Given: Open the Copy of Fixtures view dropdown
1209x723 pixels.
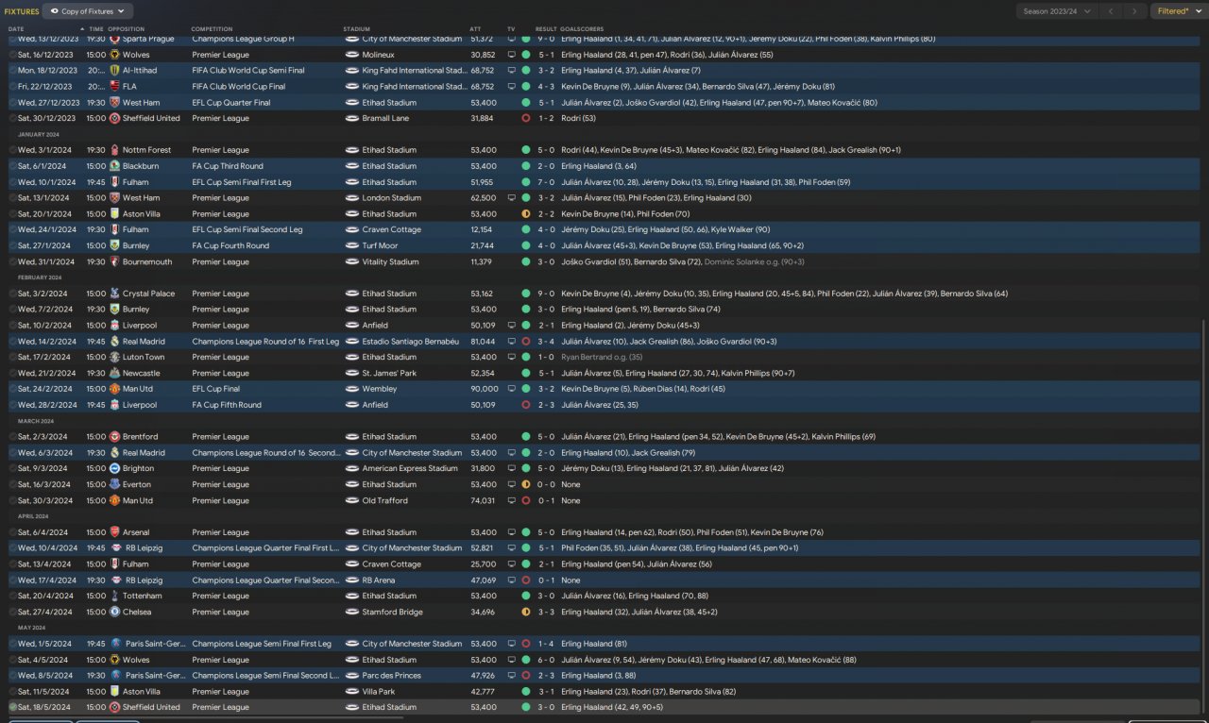Looking at the screenshot, I should click(x=88, y=11).
